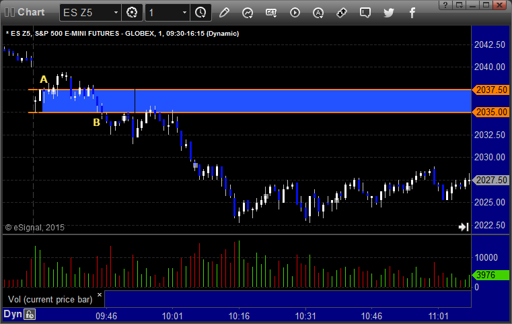Screen dimensions: 512x324
Task: Click the 2030.00 price axis label
Action: point(490,157)
